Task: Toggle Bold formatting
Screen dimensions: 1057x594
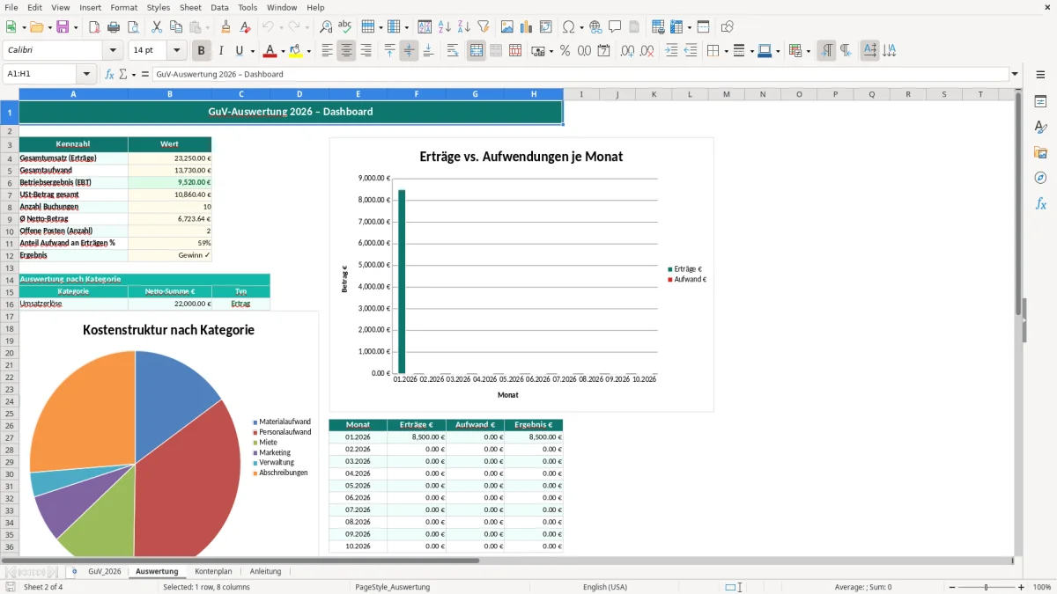Action: (x=202, y=51)
